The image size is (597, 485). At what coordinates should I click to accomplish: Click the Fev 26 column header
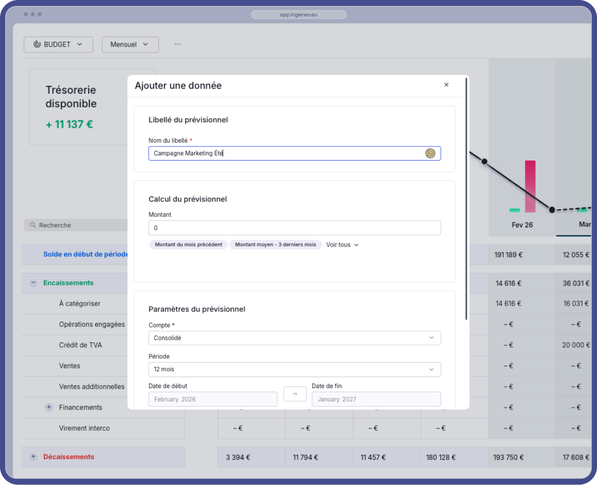(522, 225)
